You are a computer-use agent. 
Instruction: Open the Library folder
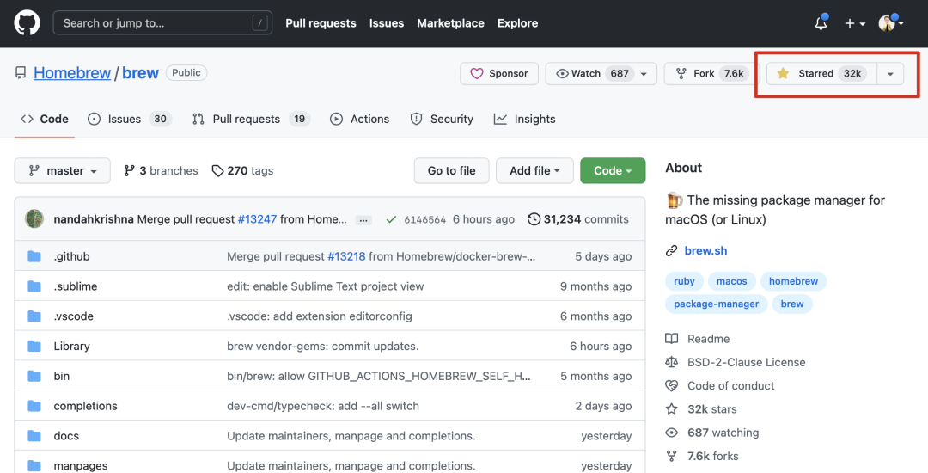71,346
